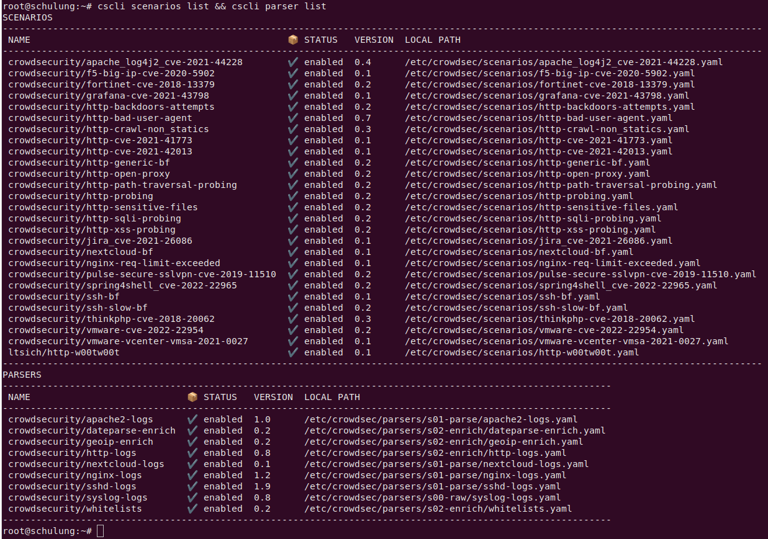Click scenario name crowdsecurity/nginx-req-limit-exceeded

pyautogui.click(x=114, y=263)
